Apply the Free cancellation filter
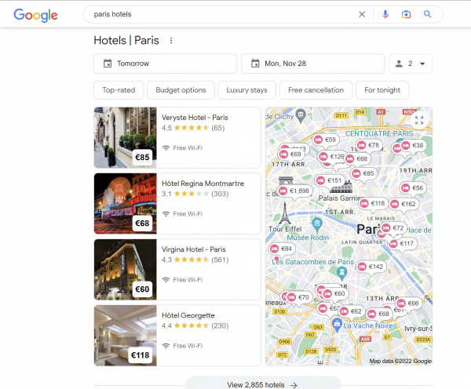Image resolution: width=471 pixels, height=389 pixels. pos(316,90)
